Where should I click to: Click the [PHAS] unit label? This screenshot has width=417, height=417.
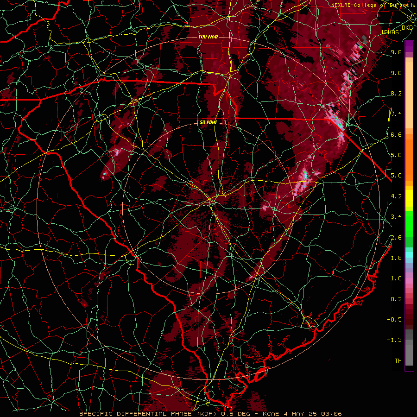392,32
